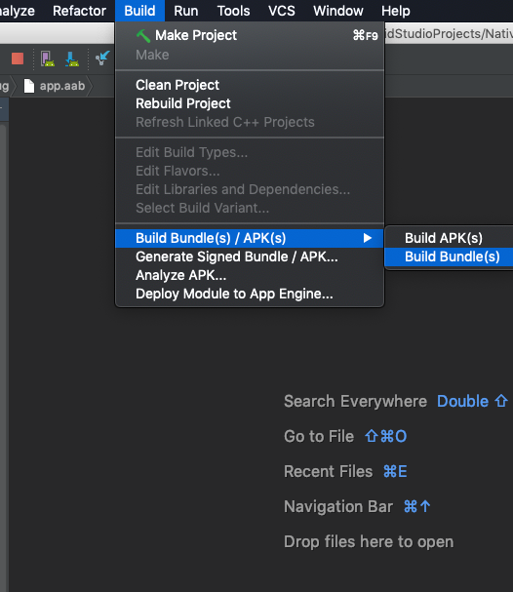Open the Build menu in menu bar

[139, 11]
